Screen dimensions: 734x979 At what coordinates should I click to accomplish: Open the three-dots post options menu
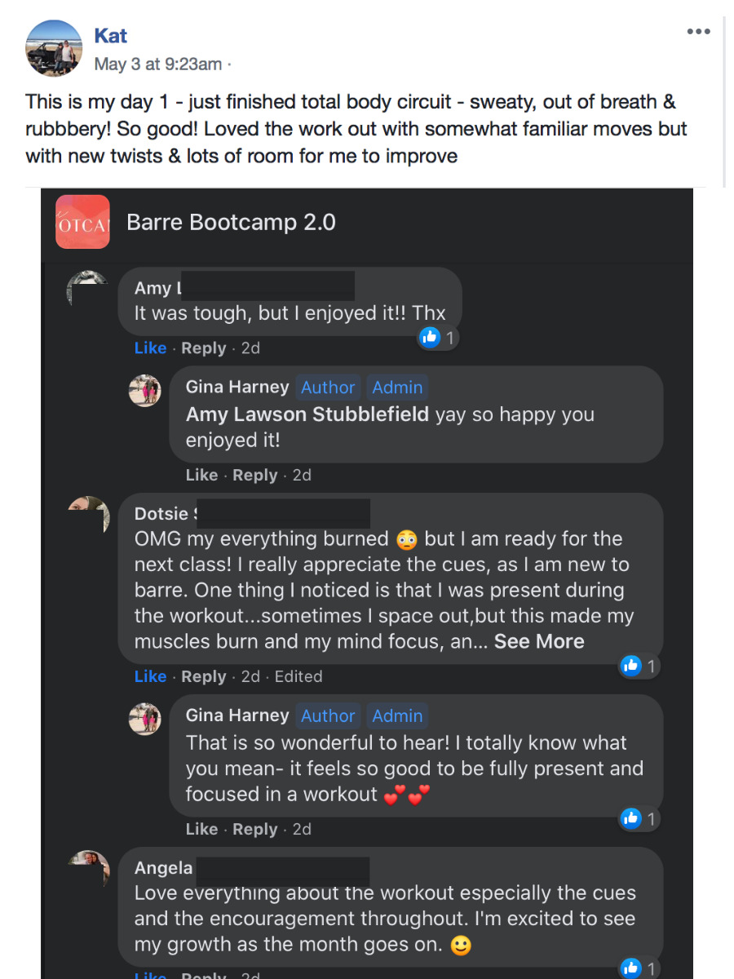click(x=698, y=32)
